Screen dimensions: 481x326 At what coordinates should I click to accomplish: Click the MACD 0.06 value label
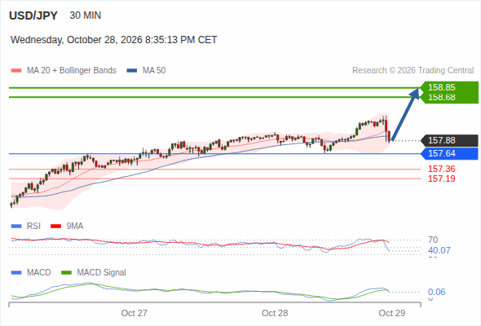[x=437, y=292]
